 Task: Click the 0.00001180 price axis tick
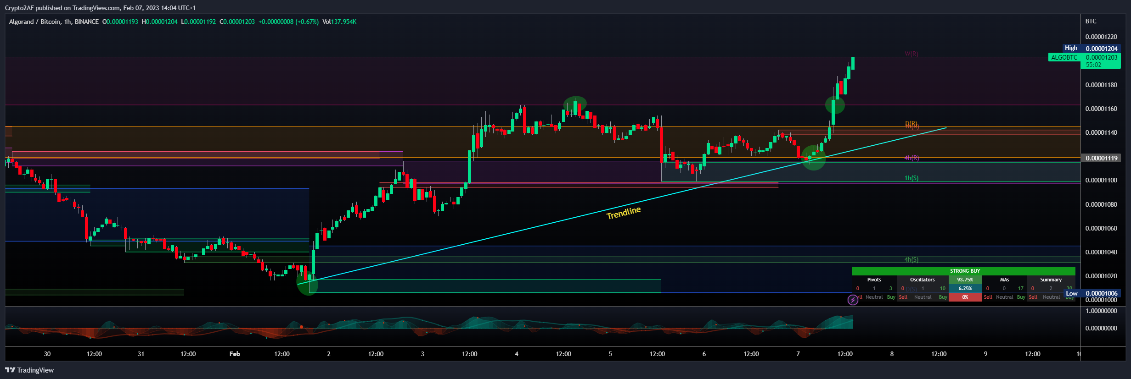tap(1101, 85)
